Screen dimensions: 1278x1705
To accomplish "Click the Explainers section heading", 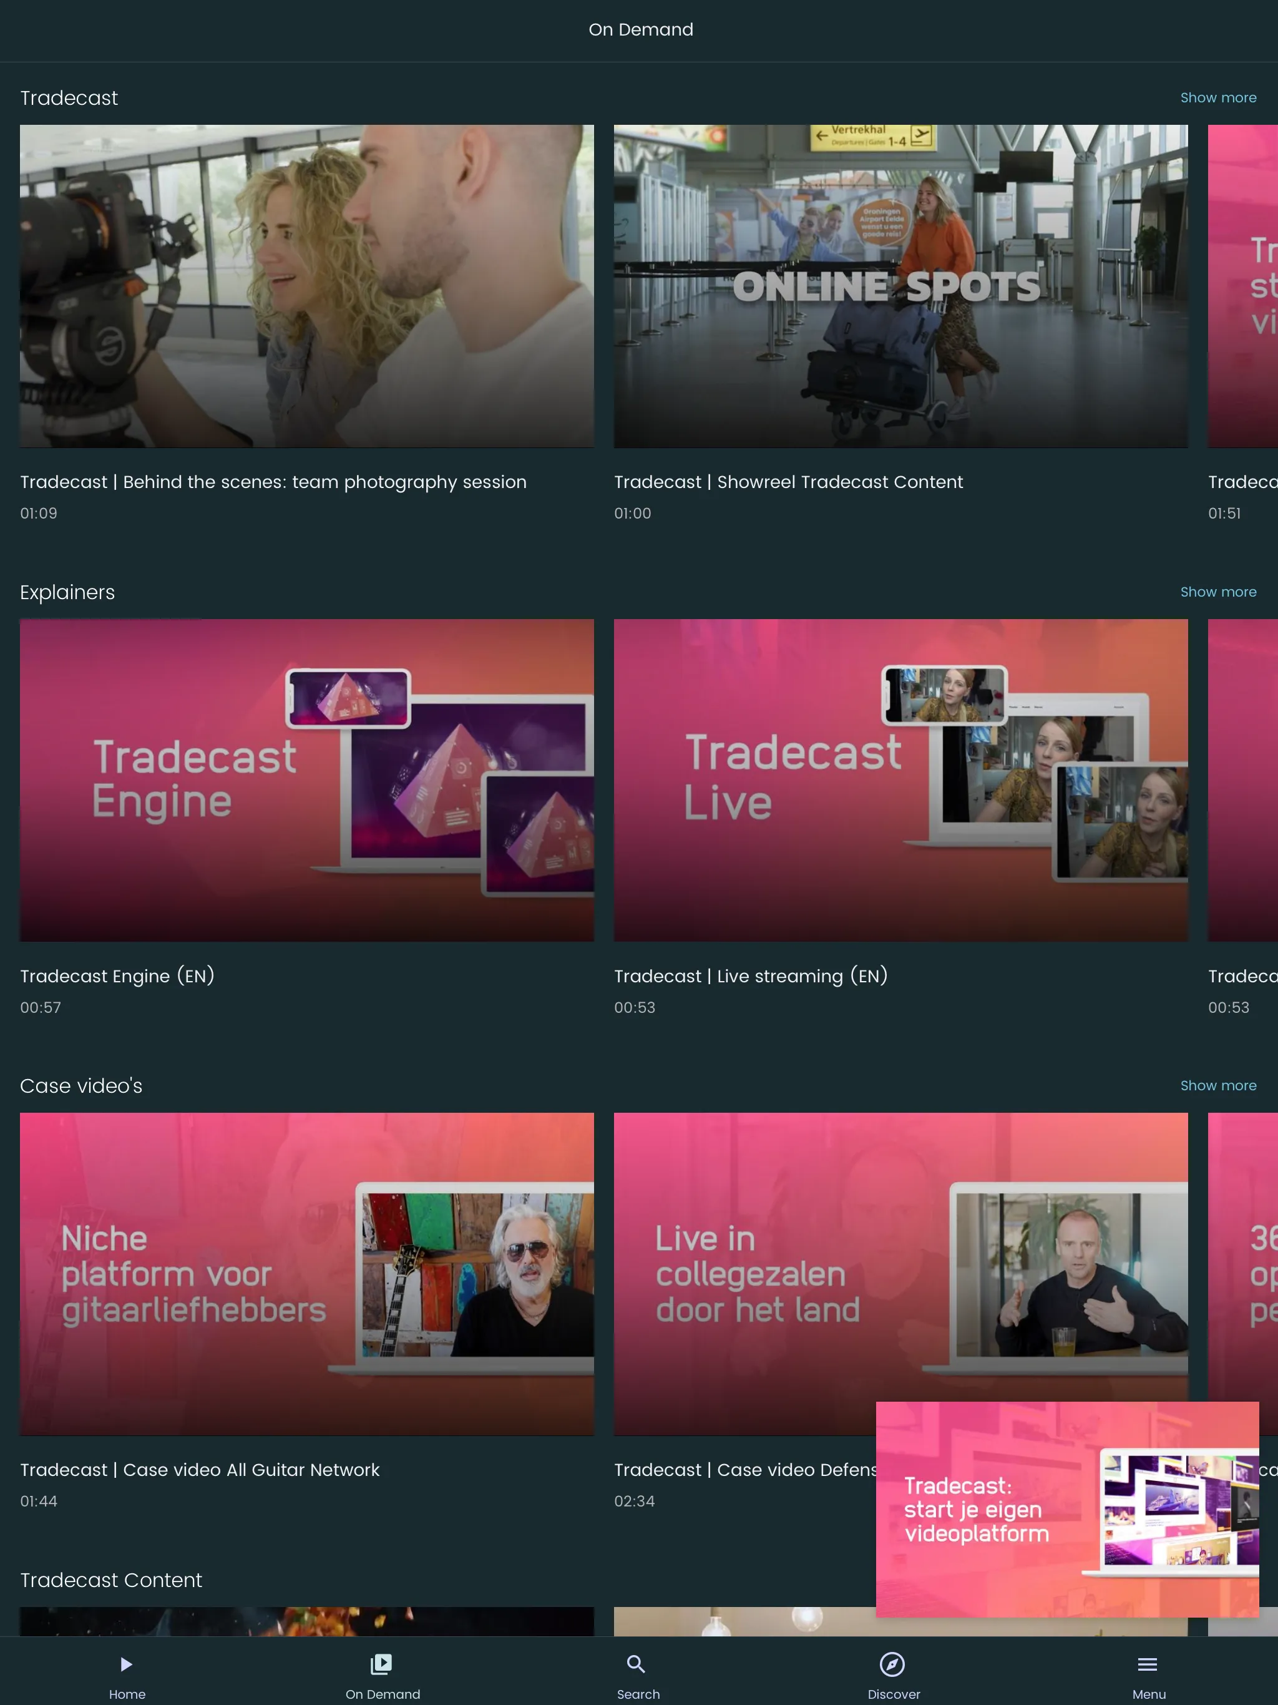I will point(67,592).
